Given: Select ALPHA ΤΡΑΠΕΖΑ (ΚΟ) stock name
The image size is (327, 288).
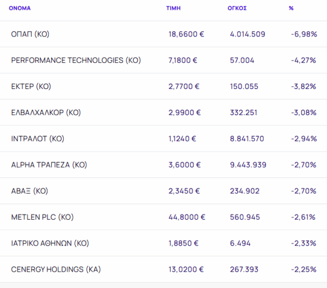Looking at the screenshot, I should [49, 165].
